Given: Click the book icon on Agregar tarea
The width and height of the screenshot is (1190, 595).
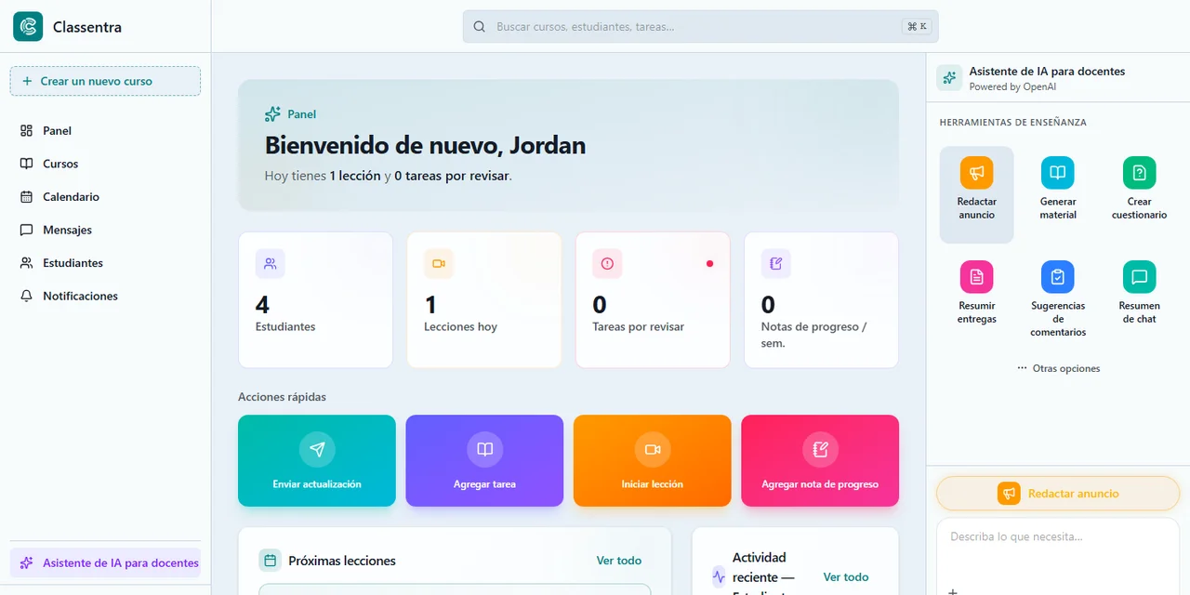Looking at the screenshot, I should pyautogui.click(x=484, y=450).
